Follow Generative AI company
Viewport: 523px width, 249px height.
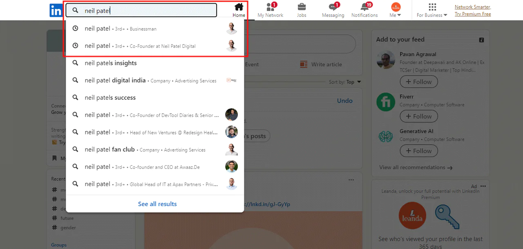coord(419,151)
